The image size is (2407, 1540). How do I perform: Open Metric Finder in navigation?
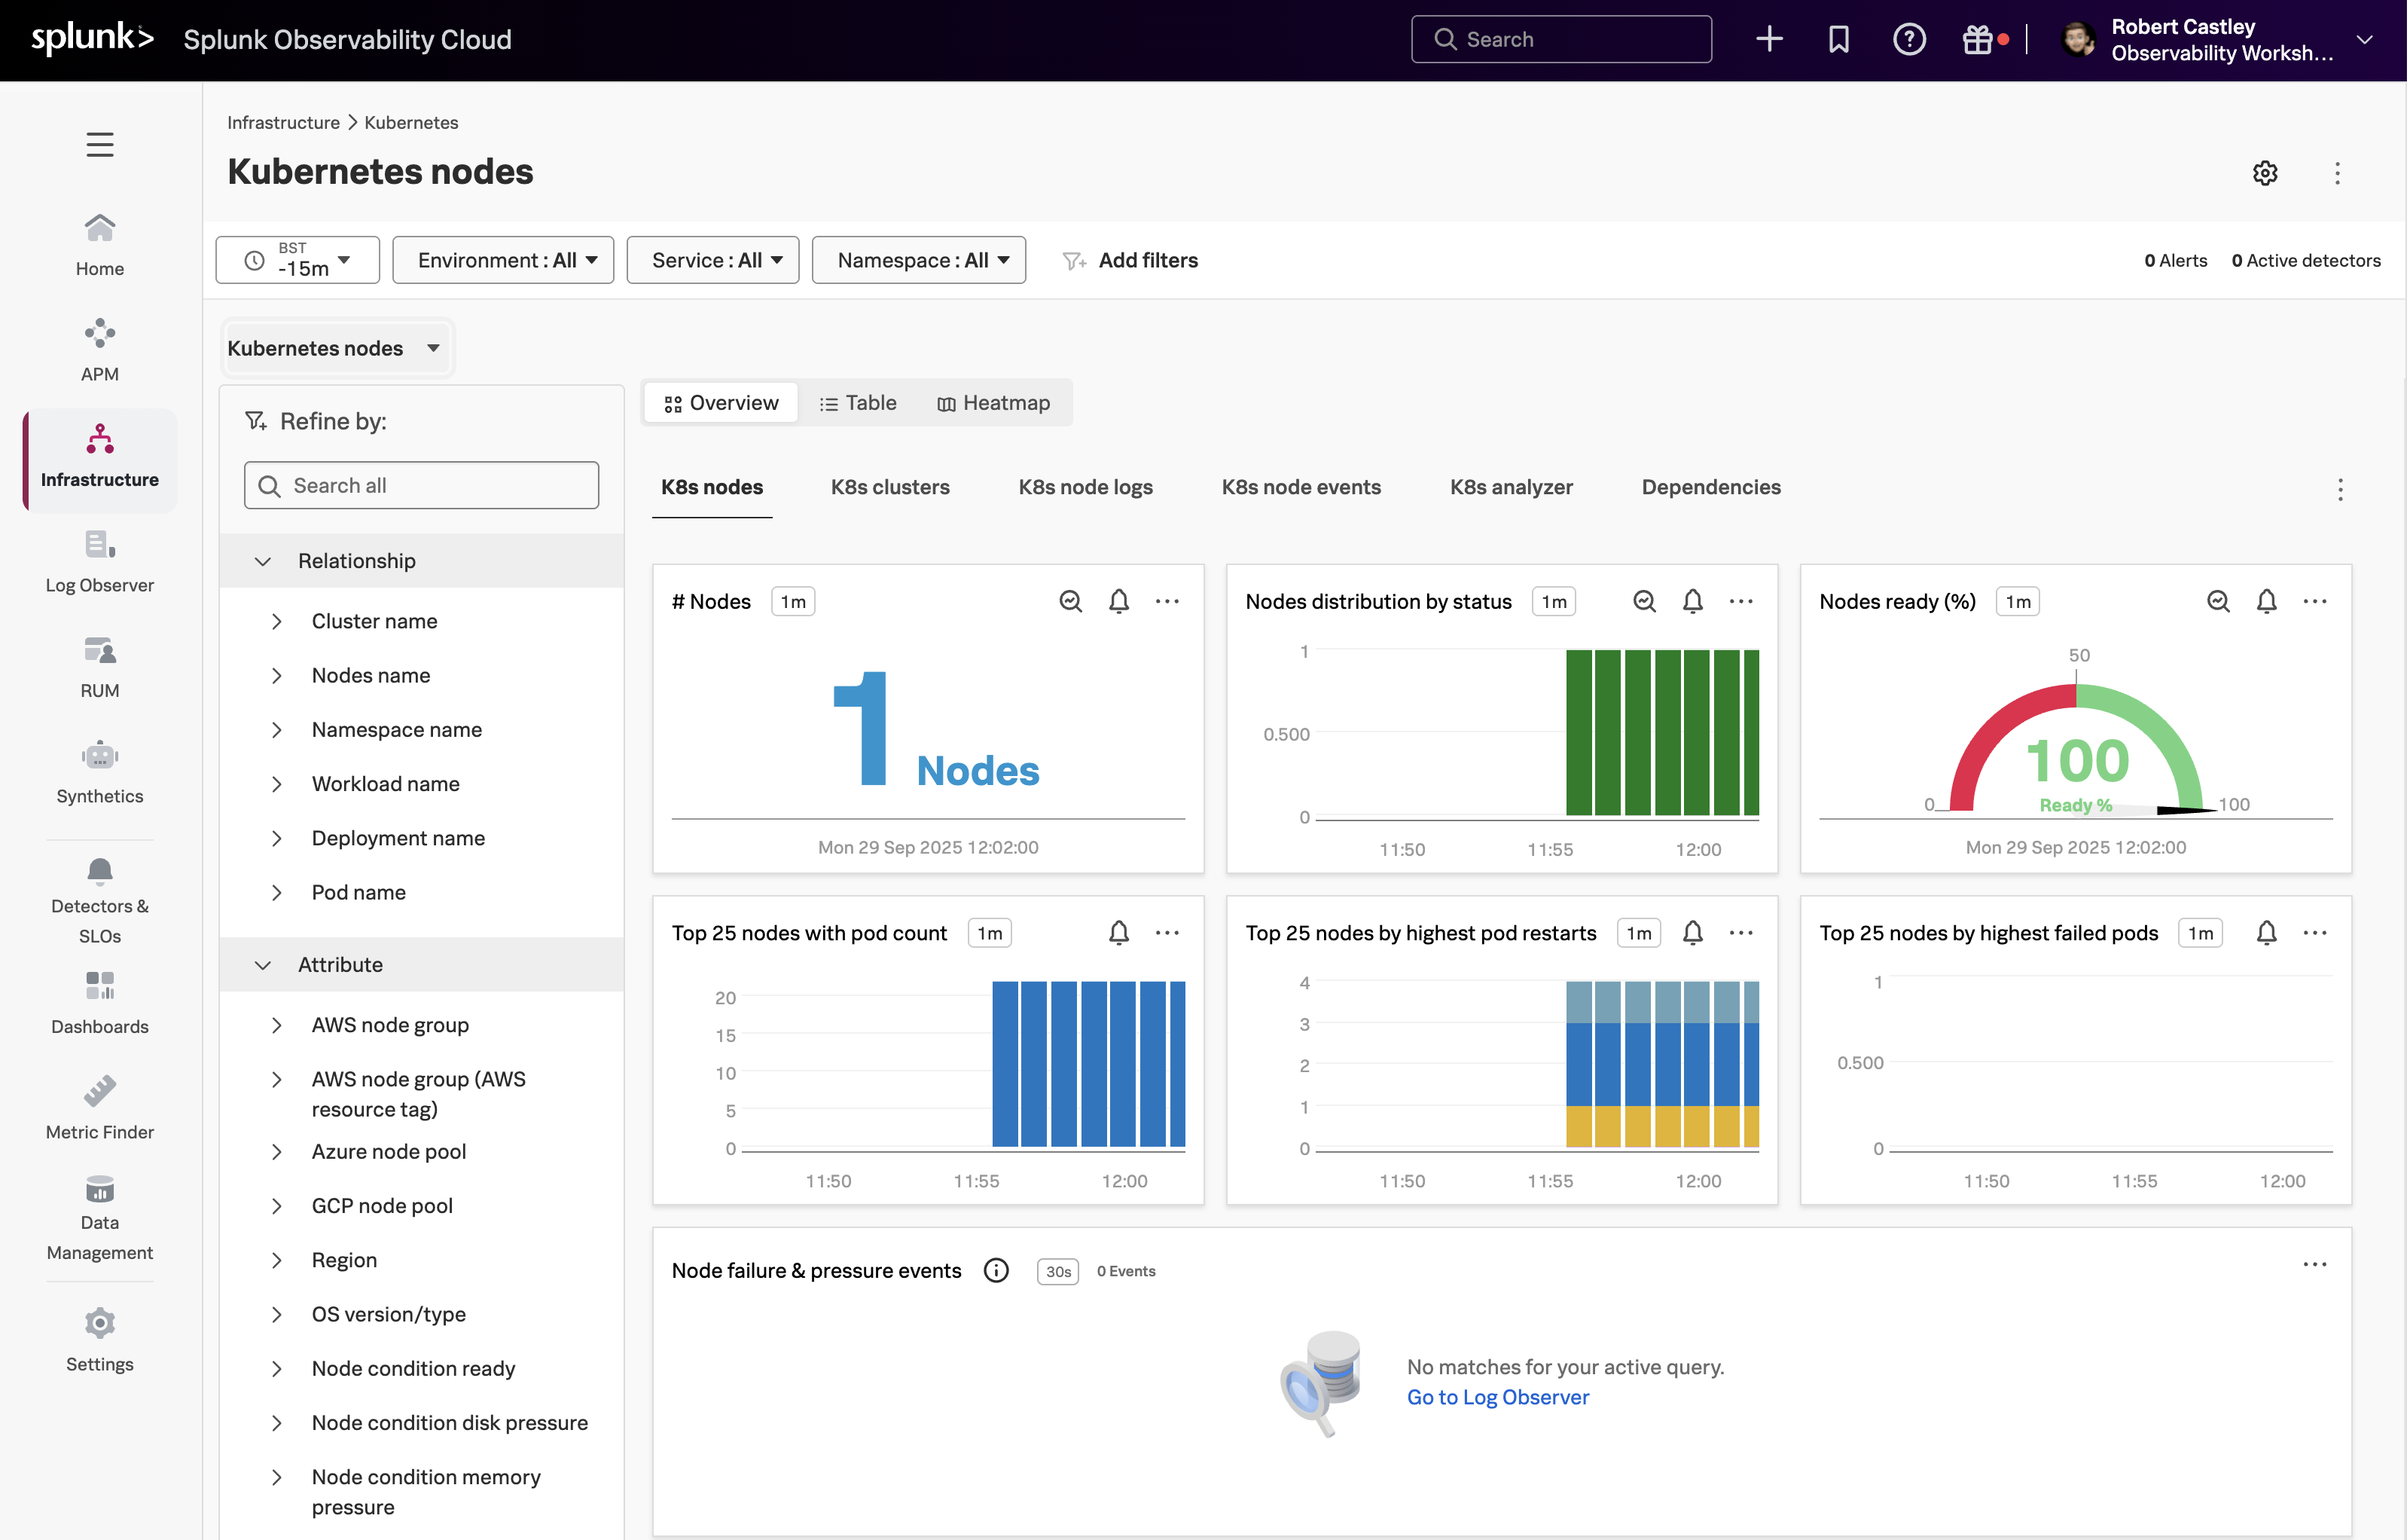(99, 1108)
